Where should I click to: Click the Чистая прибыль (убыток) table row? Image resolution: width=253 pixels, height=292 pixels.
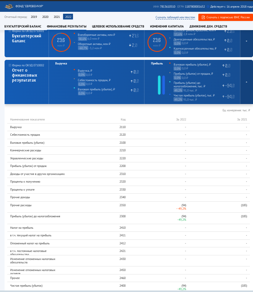click(26, 286)
